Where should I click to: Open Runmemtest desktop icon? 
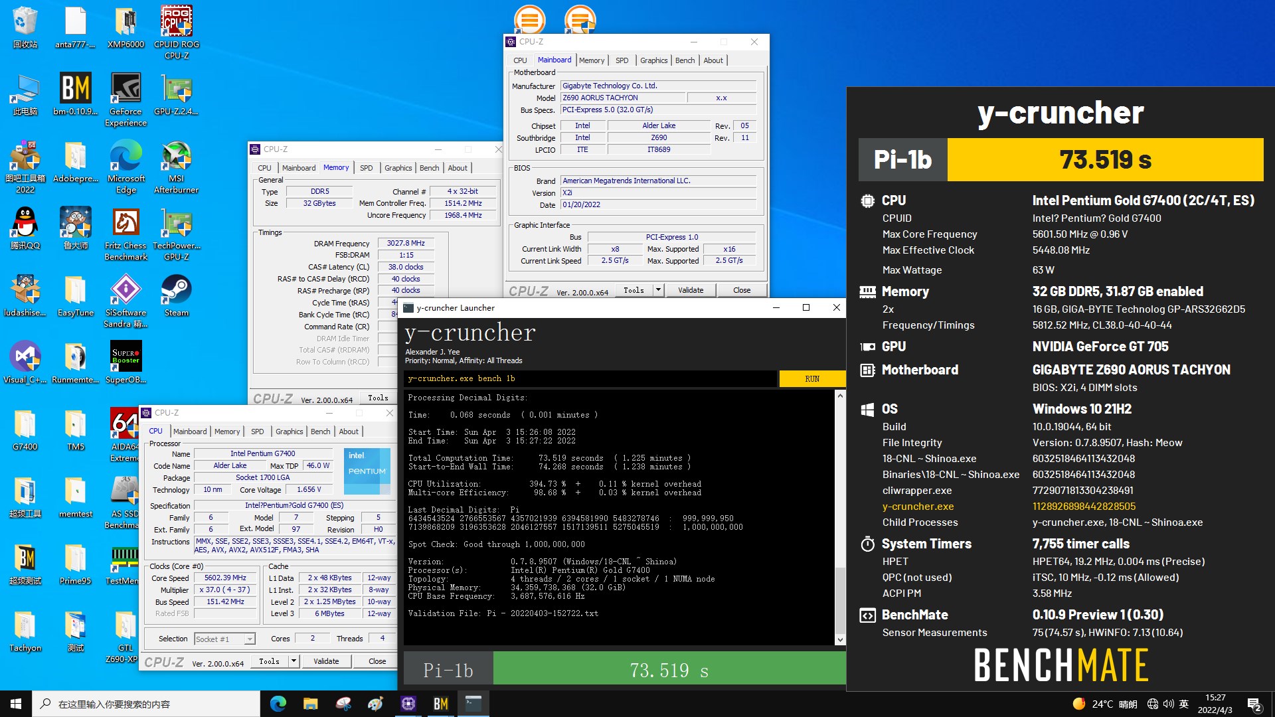[x=76, y=362]
